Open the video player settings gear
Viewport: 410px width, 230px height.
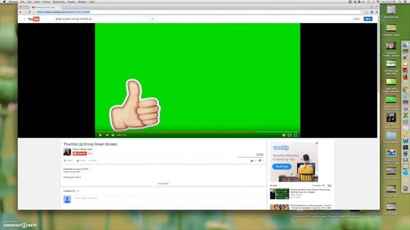pyautogui.click(x=284, y=135)
